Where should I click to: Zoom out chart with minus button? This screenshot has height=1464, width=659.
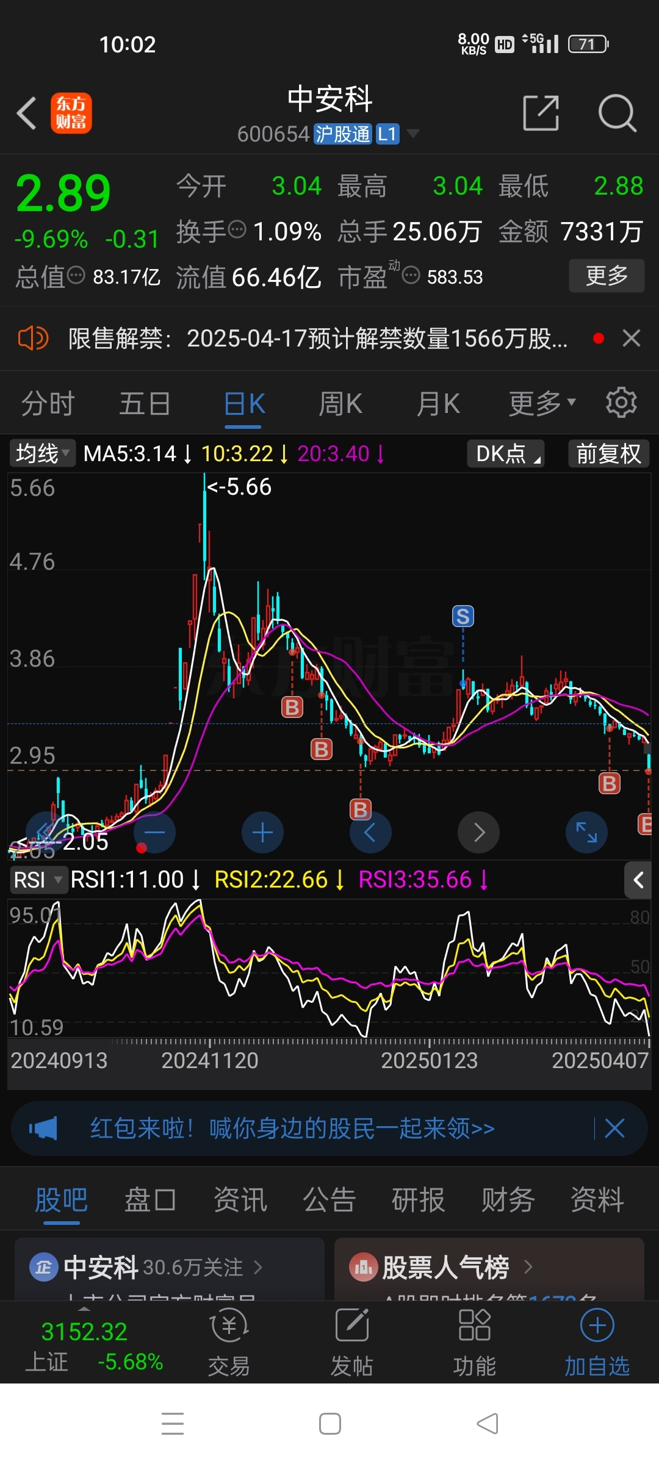pos(155,832)
